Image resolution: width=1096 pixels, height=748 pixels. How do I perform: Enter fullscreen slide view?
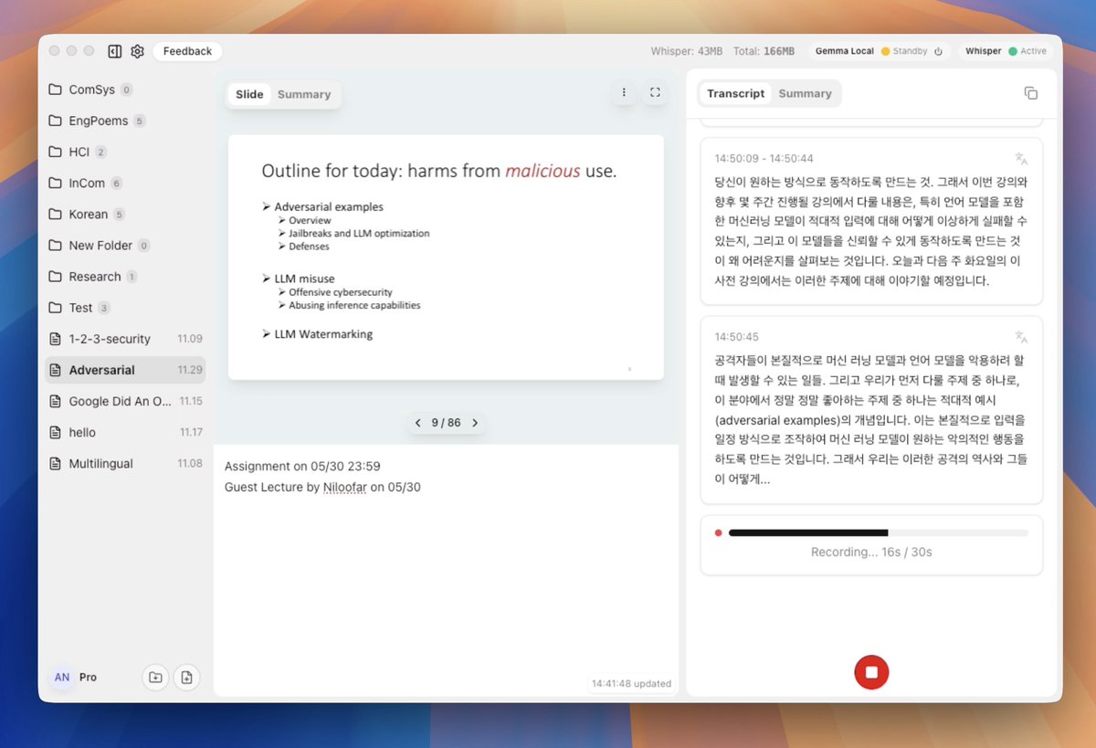click(x=655, y=92)
